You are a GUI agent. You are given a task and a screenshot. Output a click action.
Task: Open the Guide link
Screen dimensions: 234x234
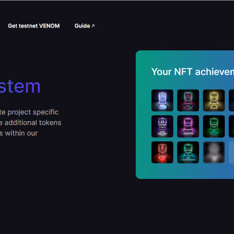pyautogui.click(x=84, y=26)
